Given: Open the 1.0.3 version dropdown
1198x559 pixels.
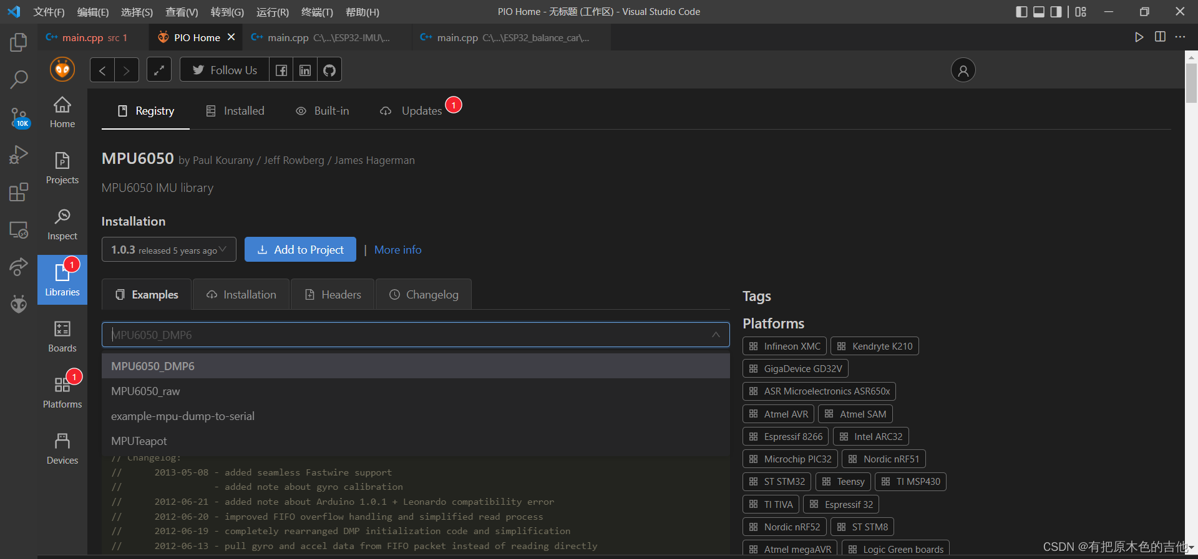Looking at the screenshot, I should (169, 249).
